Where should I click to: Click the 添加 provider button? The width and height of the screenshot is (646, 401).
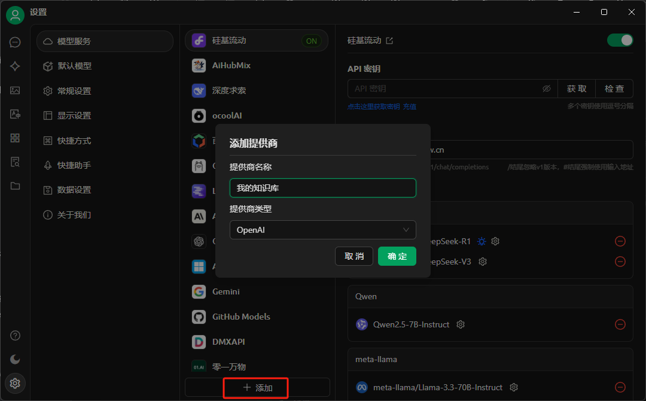click(x=257, y=388)
